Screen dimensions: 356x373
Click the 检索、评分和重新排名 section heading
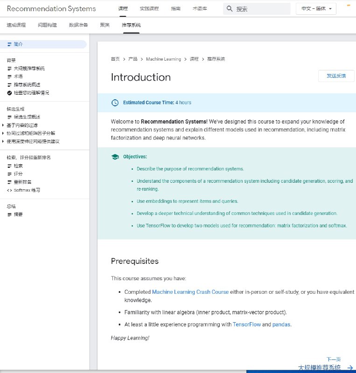[x=28, y=158]
